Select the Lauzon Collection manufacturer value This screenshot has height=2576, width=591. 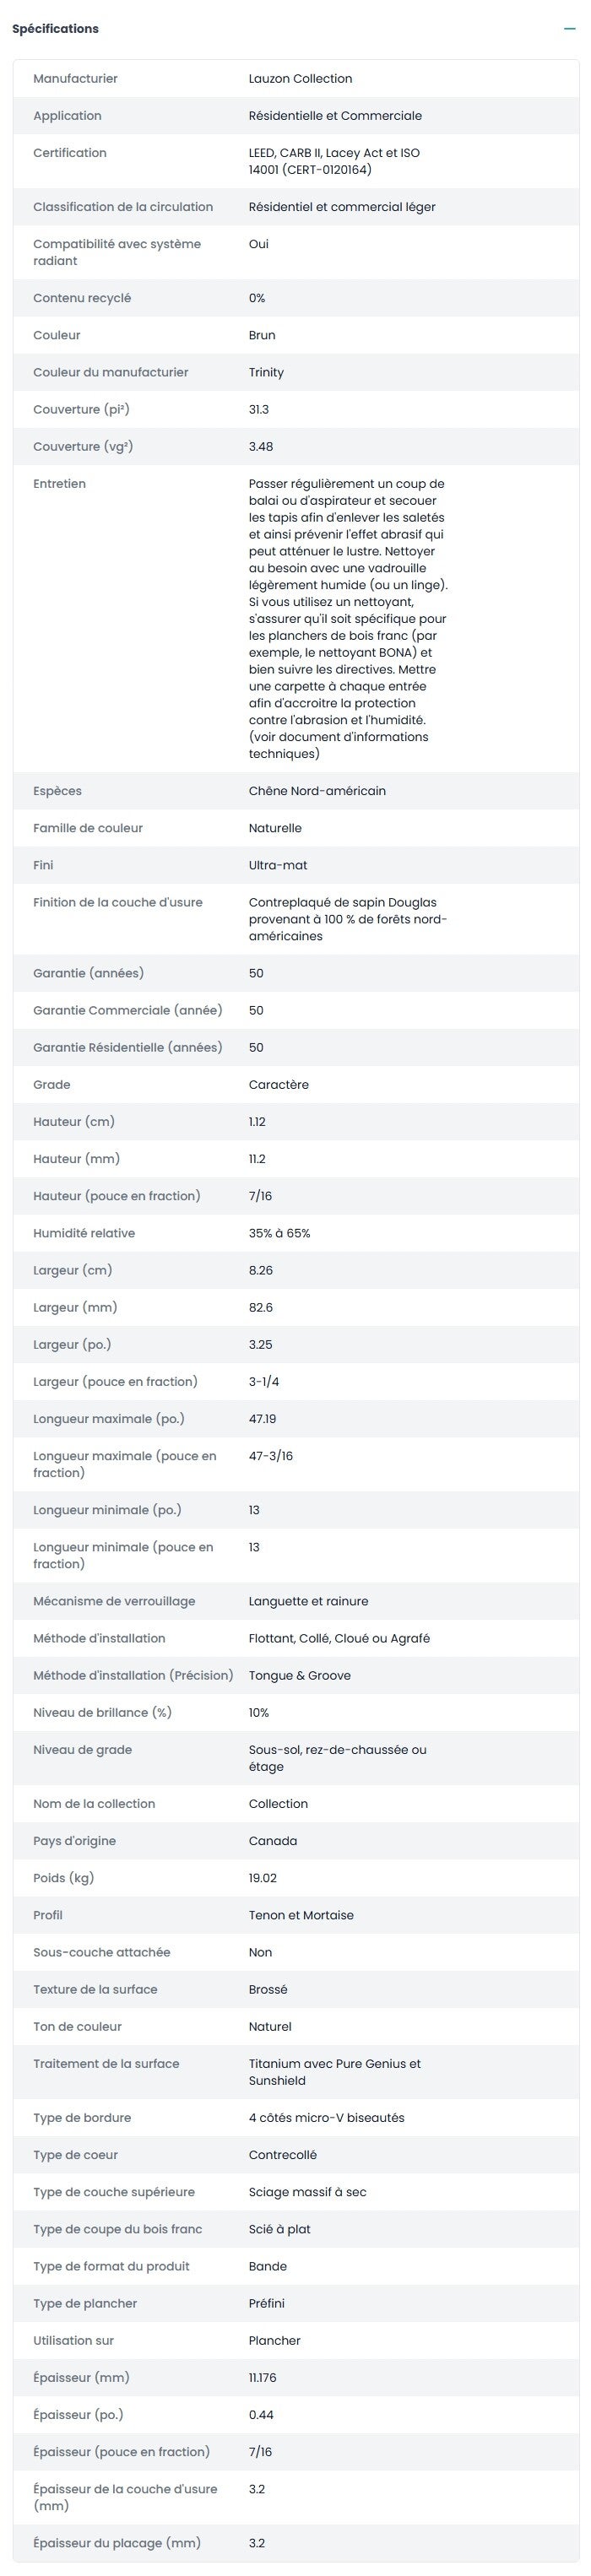point(300,79)
